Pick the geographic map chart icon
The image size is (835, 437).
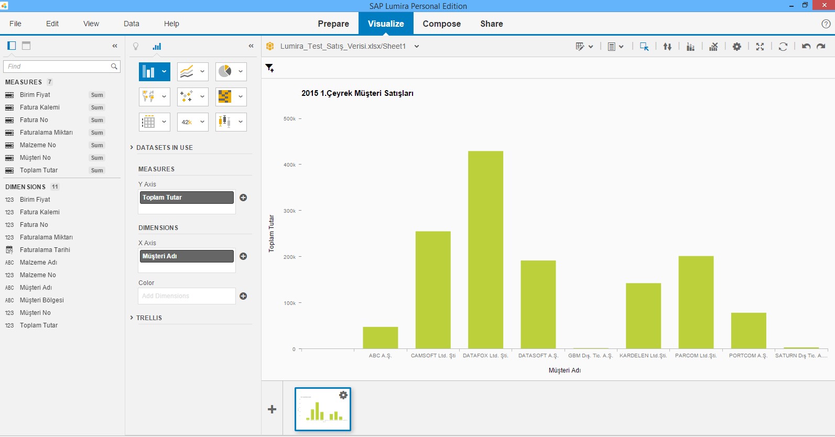coord(148,96)
